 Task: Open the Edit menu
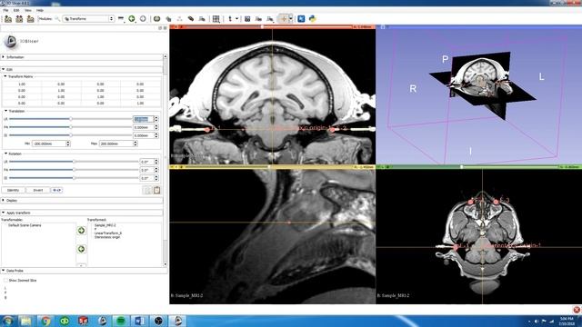[x=16, y=10]
